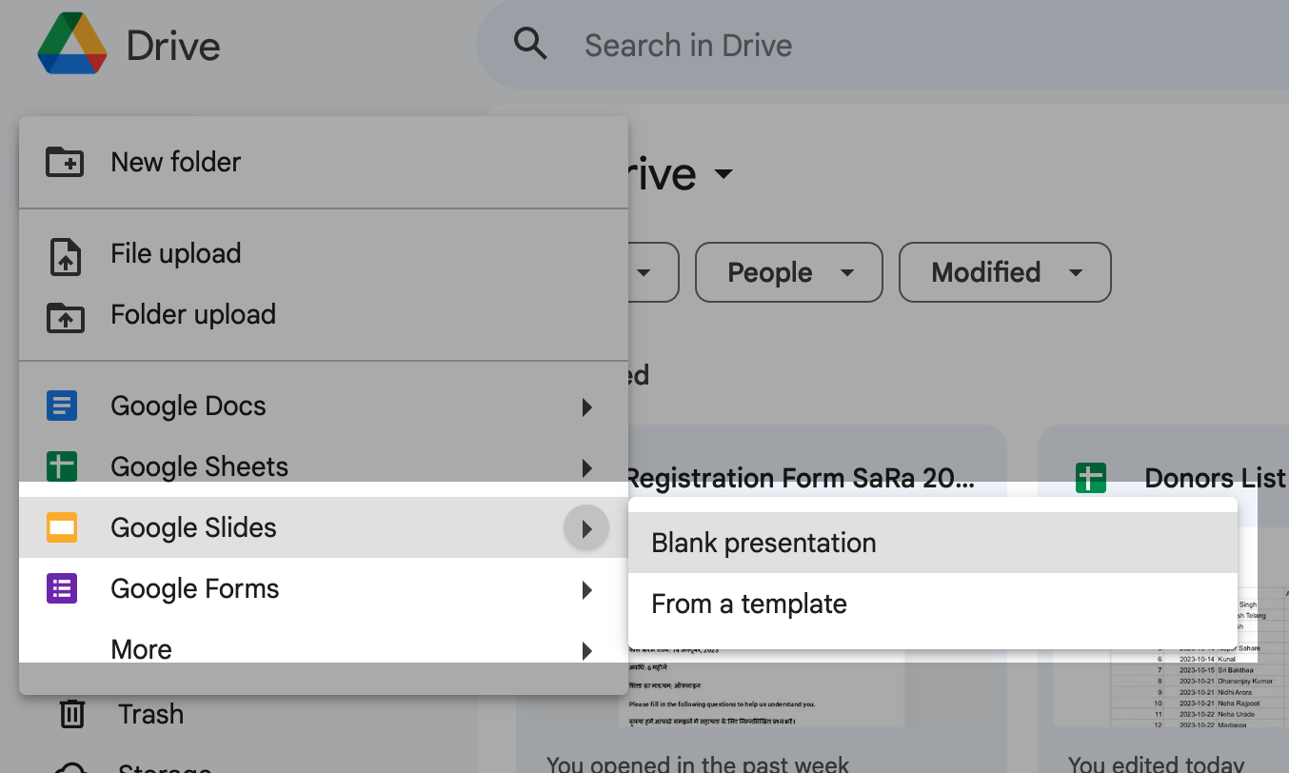The image size is (1289, 773).
Task: Click the New folder icon
Action: coord(65,162)
